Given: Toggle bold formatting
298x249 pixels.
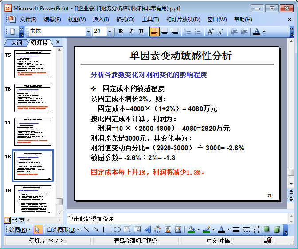Looking at the screenshot, I should 121,32.
